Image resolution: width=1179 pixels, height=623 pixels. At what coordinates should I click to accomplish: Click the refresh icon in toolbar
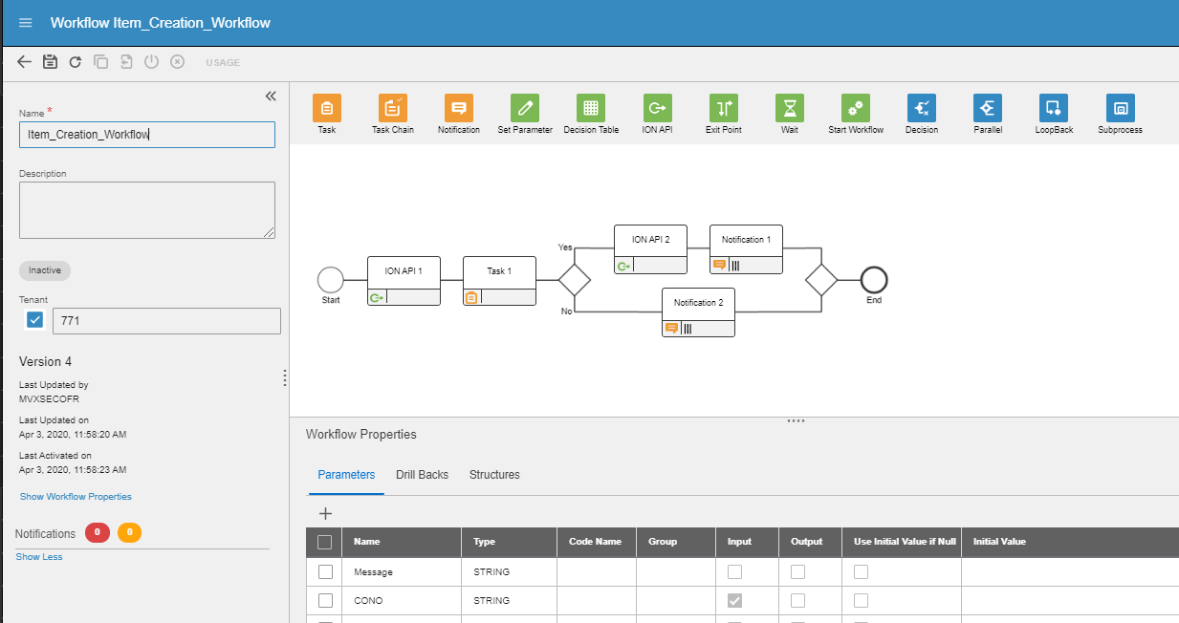coord(76,62)
